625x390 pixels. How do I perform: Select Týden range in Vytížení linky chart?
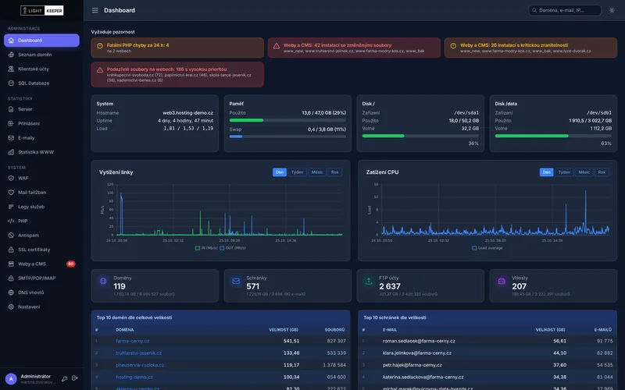pos(298,172)
